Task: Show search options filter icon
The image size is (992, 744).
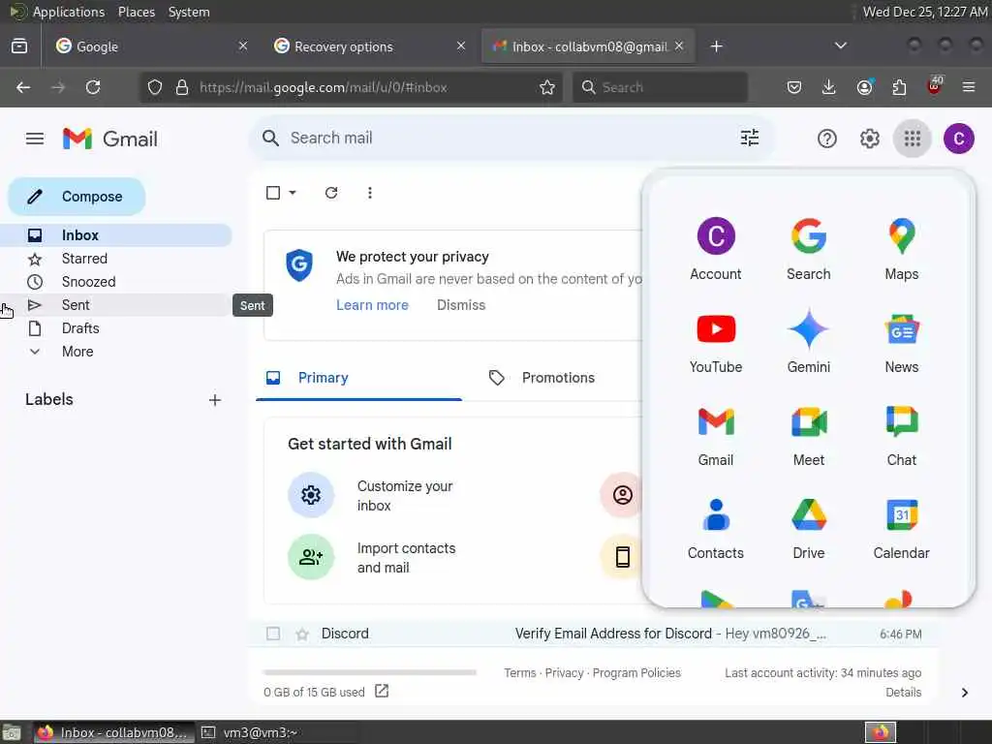Action: click(x=750, y=138)
